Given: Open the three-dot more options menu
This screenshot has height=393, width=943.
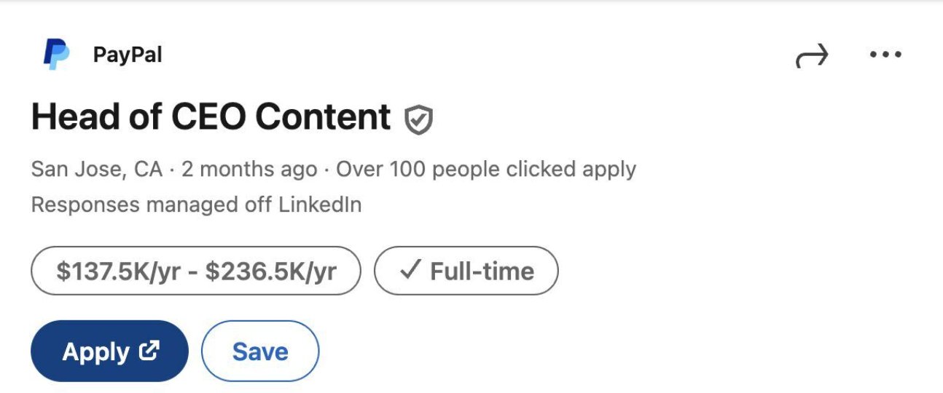Looking at the screenshot, I should coord(886,55).
